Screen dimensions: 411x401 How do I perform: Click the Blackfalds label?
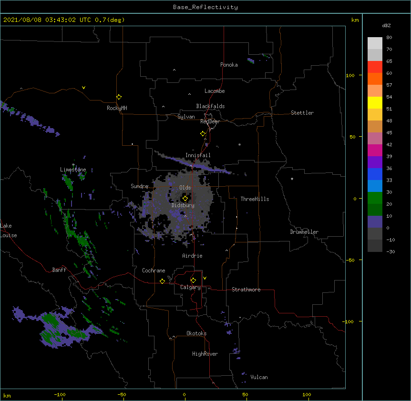tap(210, 106)
